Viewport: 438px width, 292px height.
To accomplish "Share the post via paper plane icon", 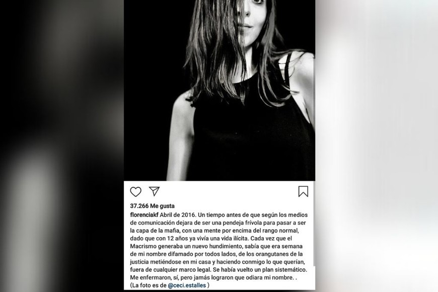I will 154,191.
